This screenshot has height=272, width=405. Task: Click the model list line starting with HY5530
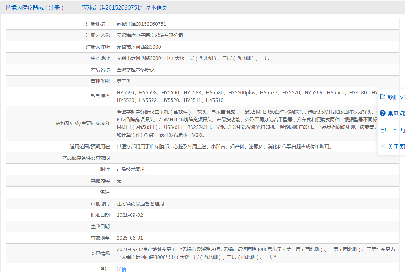(170, 100)
